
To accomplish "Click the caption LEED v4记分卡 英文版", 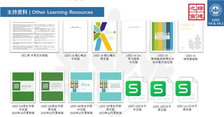I will (x=162, y=108).
